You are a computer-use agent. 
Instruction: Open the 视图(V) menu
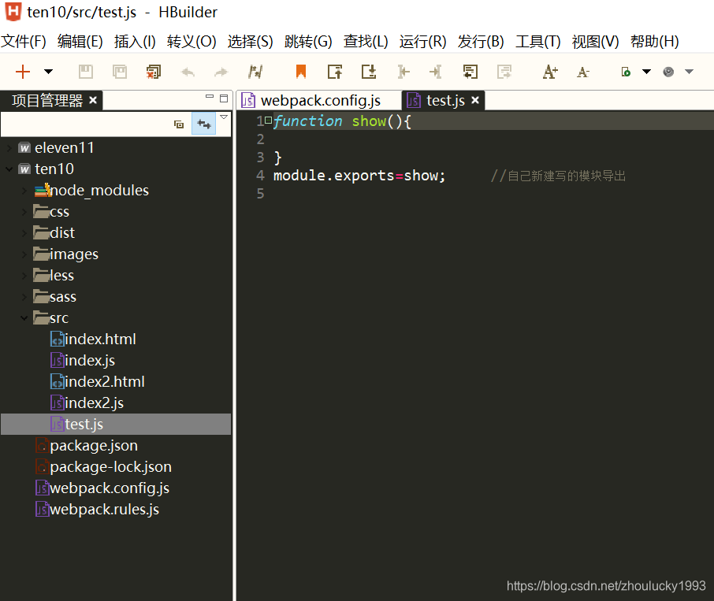(x=596, y=42)
